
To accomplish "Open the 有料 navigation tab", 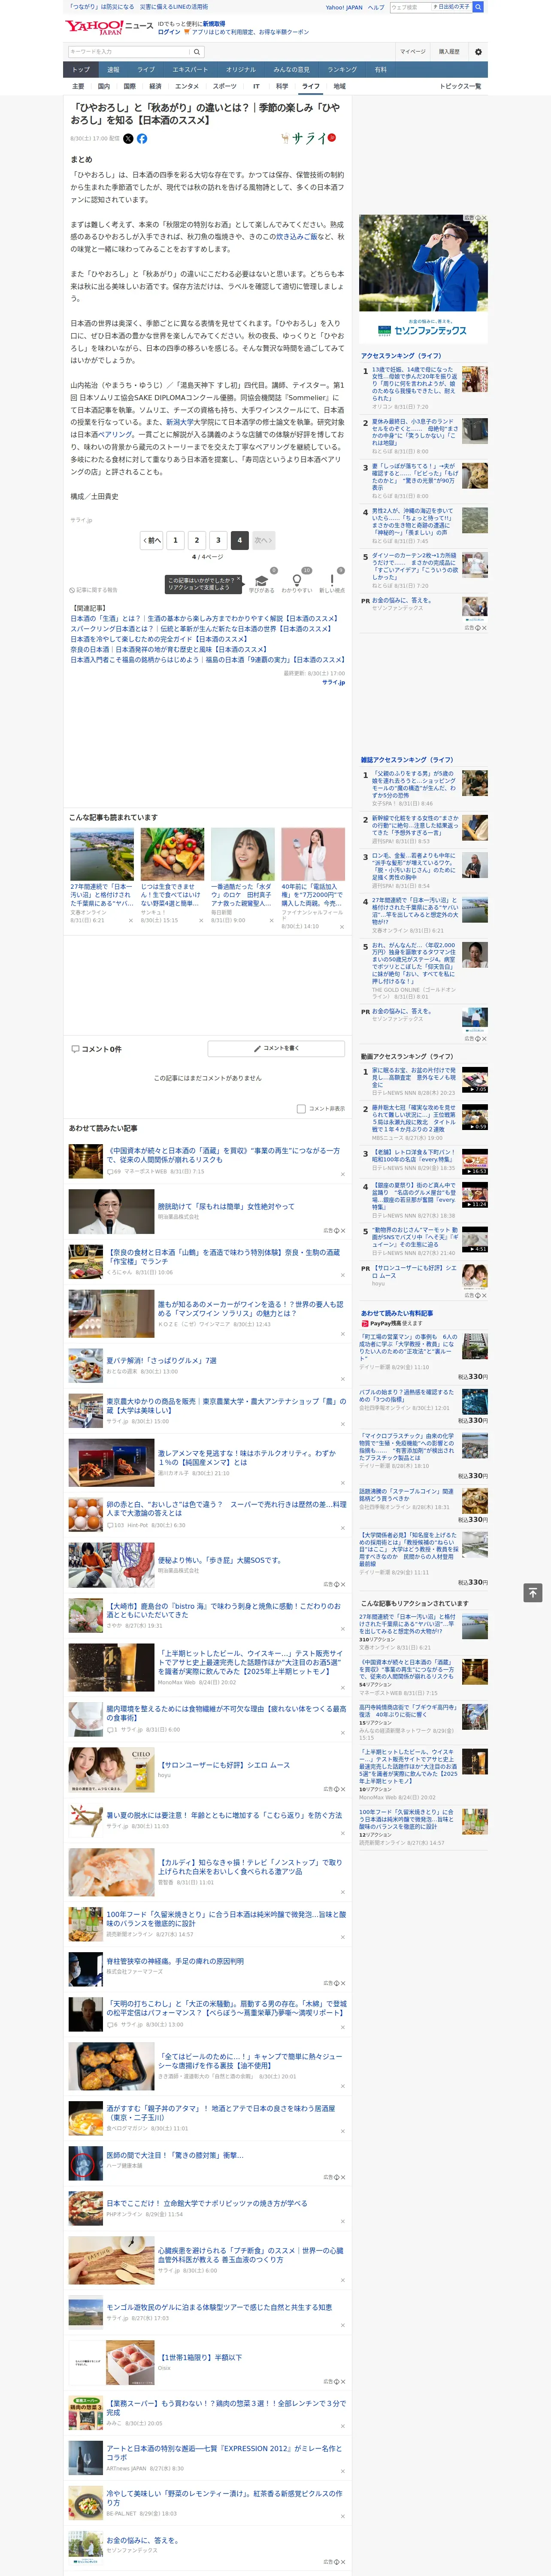I will 380,70.
